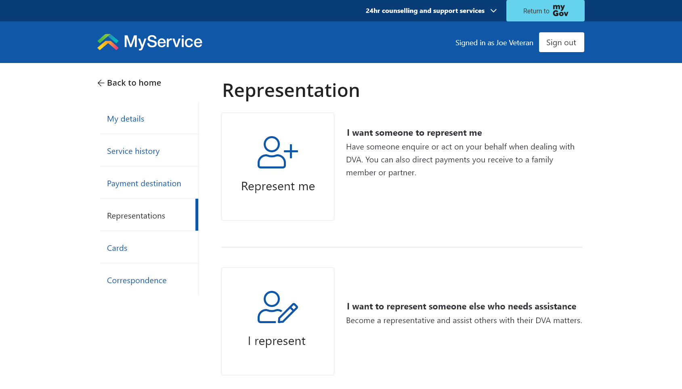Click Back to home
The height and width of the screenshot is (389, 682).
[134, 83]
